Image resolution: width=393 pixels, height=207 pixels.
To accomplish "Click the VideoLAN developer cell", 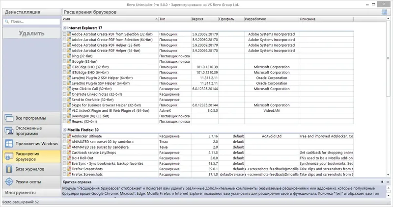I will pos(272,110).
